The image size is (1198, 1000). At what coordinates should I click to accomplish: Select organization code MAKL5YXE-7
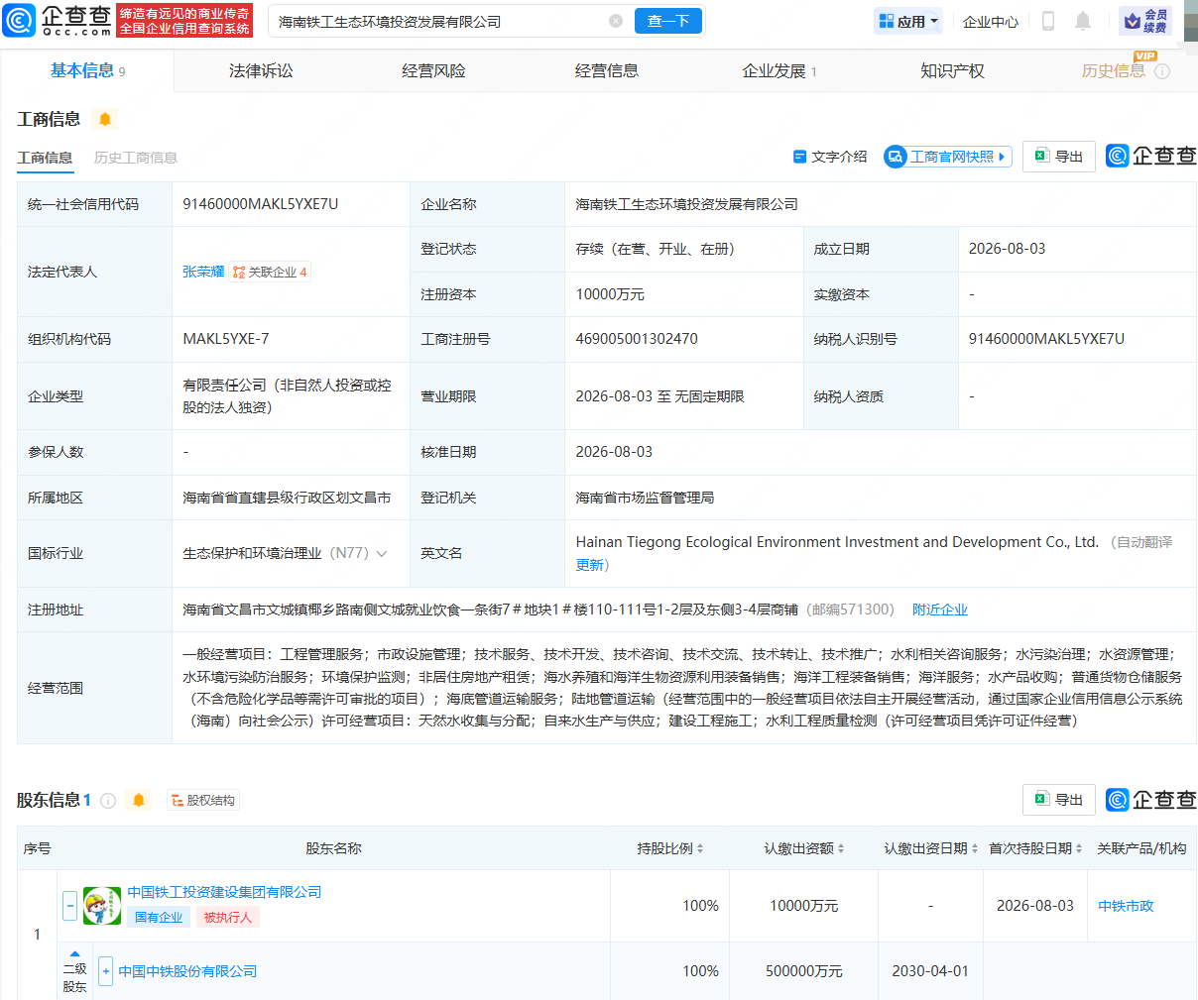click(226, 339)
